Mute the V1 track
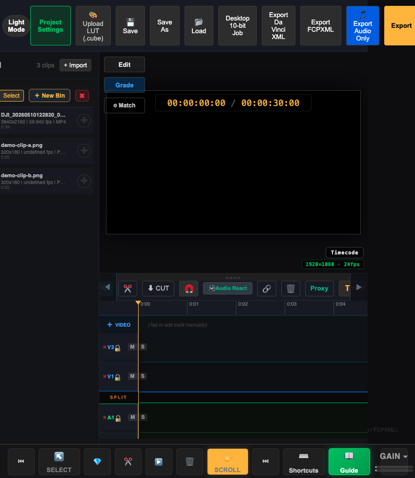 pos(132,376)
